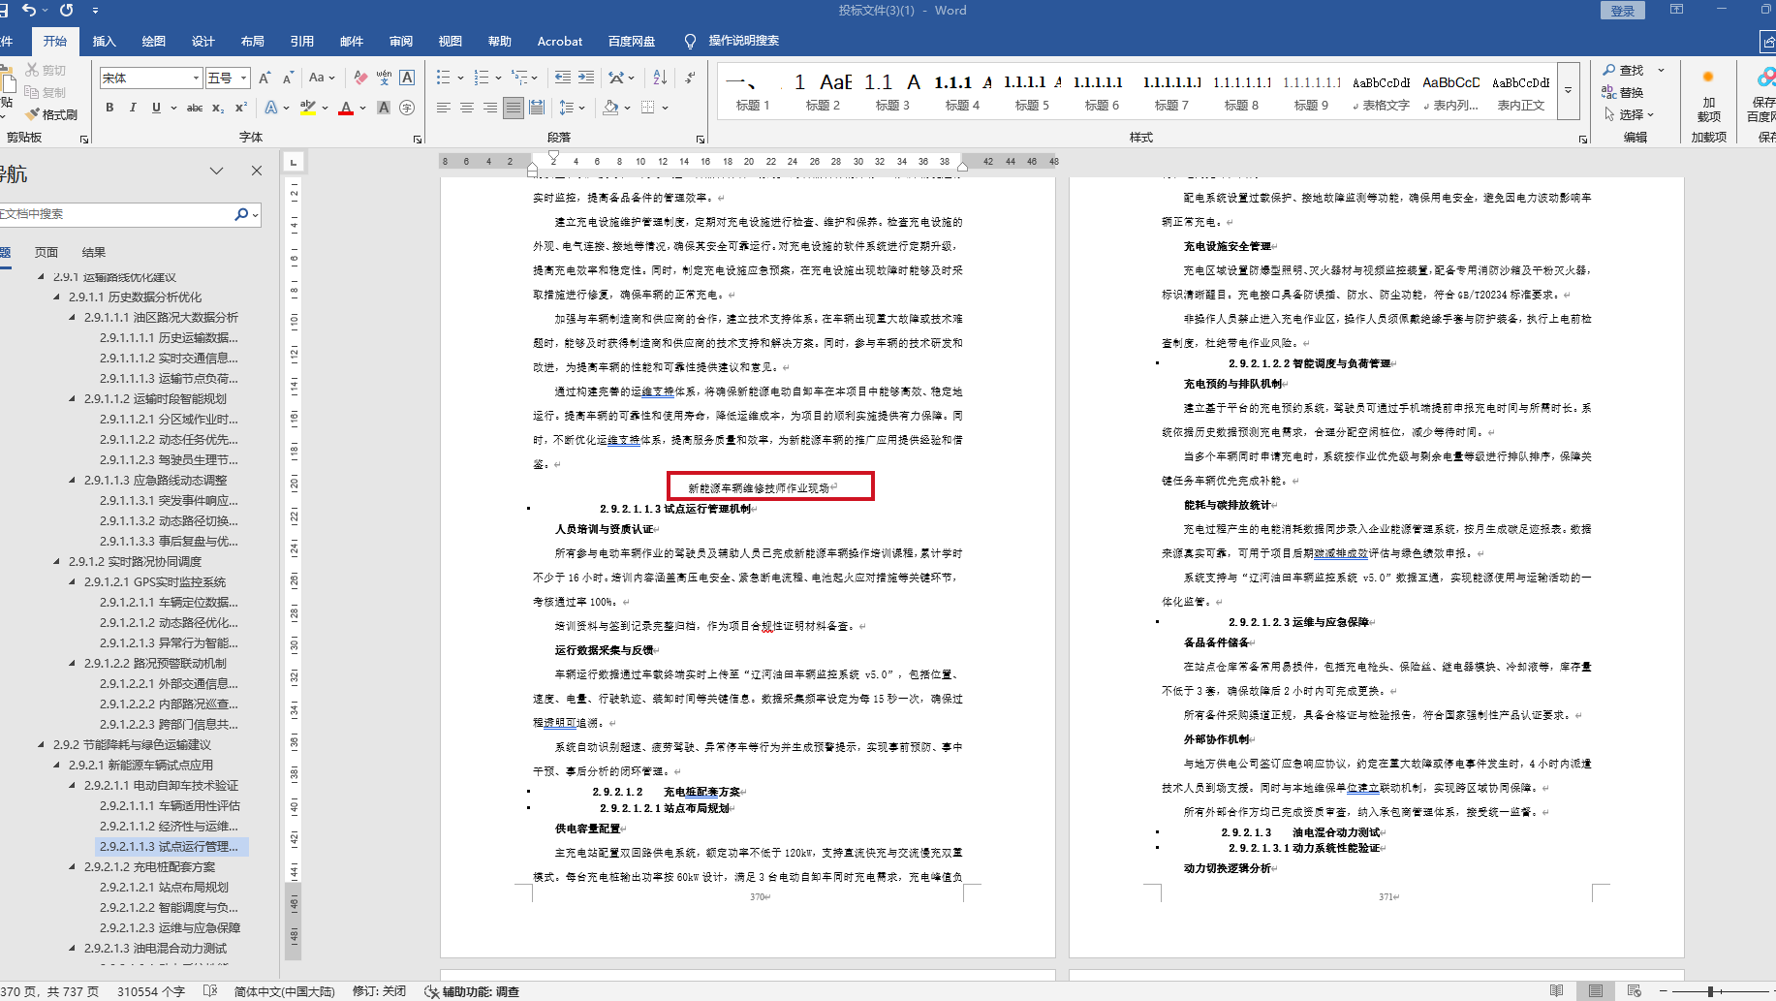This screenshot has height=1001, width=1776.
Task: Open the 设计 ribbon tab
Action: tap(203, 41)
